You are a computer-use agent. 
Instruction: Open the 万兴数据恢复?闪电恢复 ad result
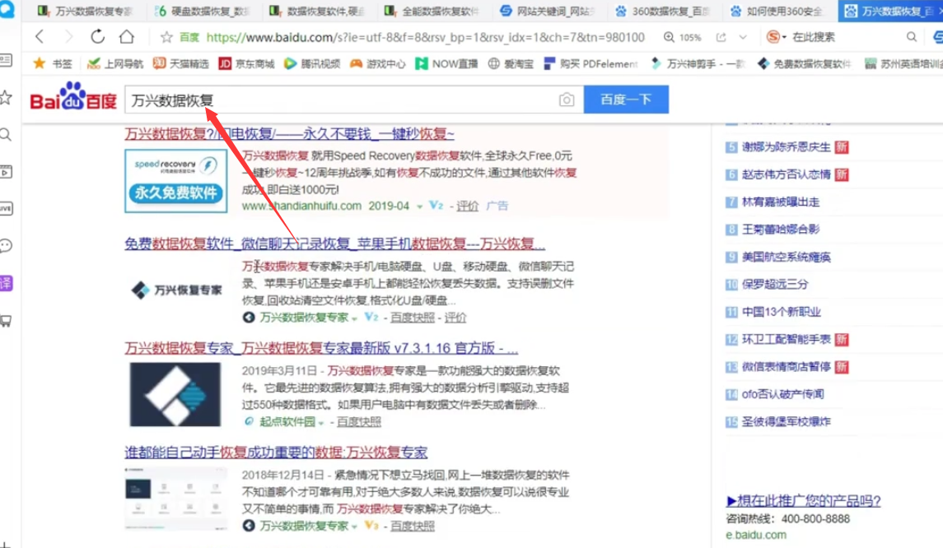pos(289,133)
